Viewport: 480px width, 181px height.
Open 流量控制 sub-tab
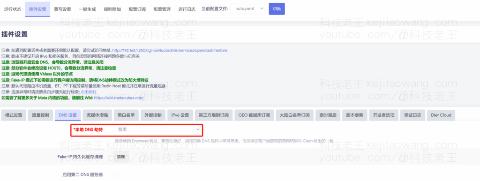pos(40,115)
